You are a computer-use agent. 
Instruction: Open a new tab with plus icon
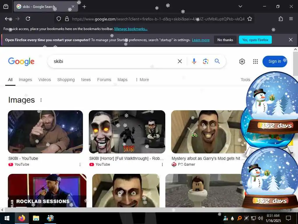pos(84,7)
